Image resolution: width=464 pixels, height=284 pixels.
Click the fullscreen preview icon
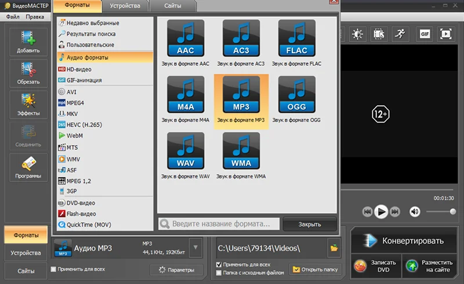(445, 34)
